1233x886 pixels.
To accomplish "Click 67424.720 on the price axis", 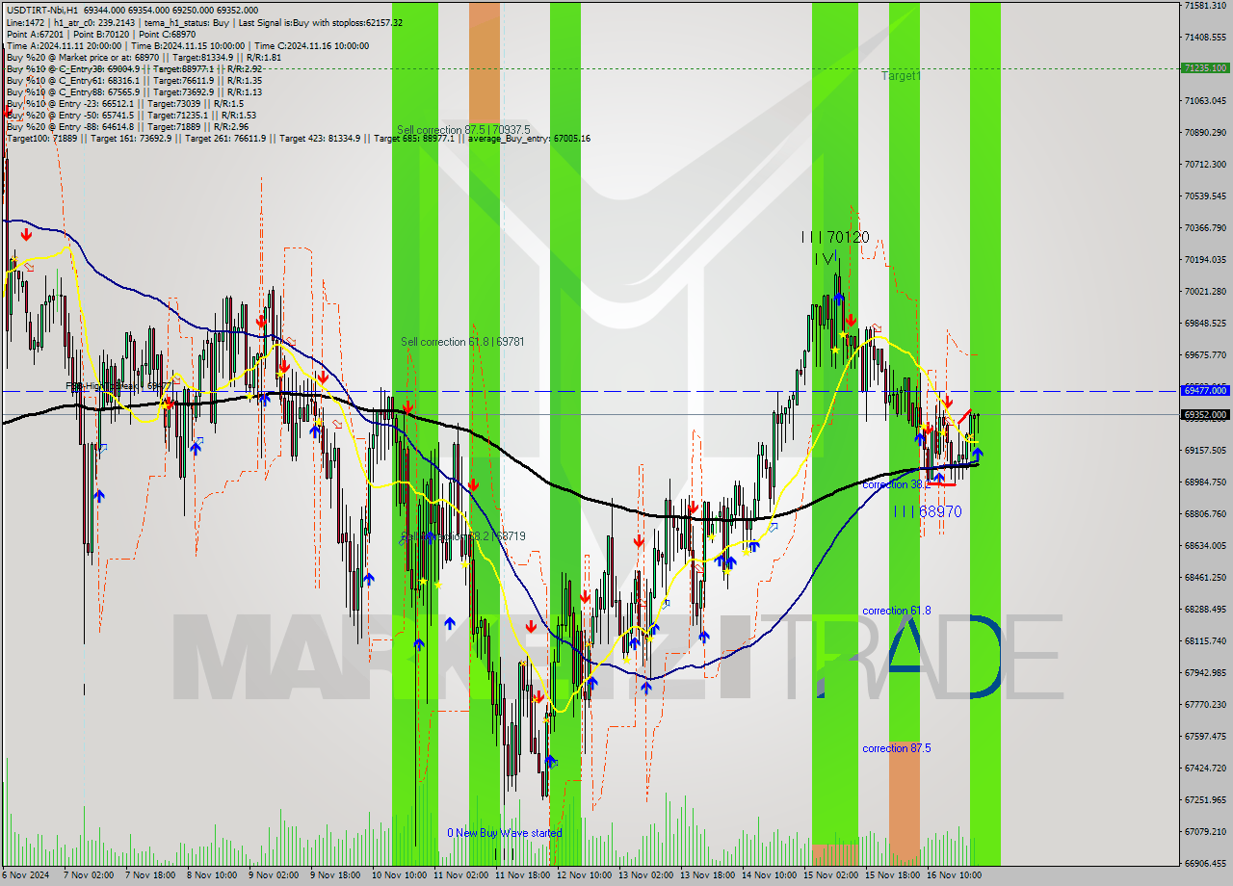I will click(x=1204, y=768).
